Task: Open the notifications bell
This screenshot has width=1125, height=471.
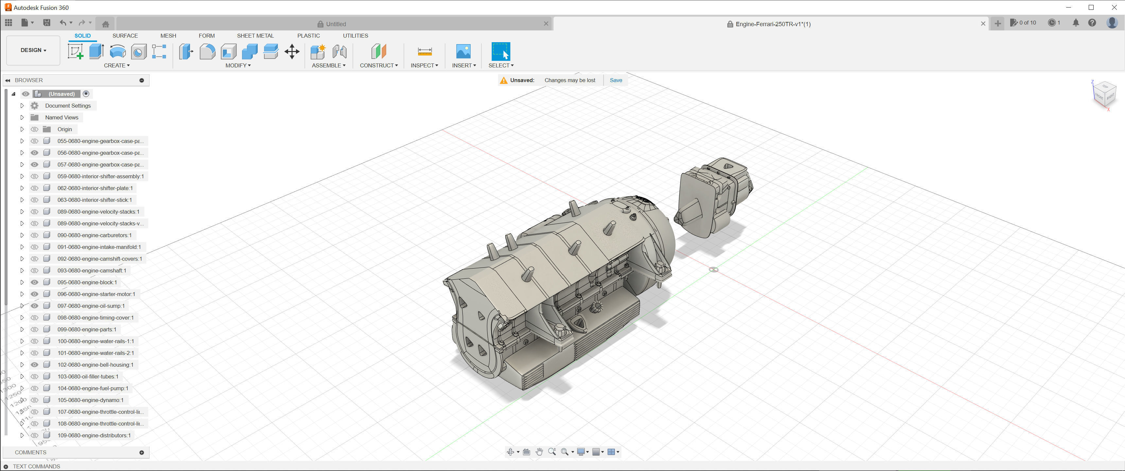Action: tap(1076, 23)
